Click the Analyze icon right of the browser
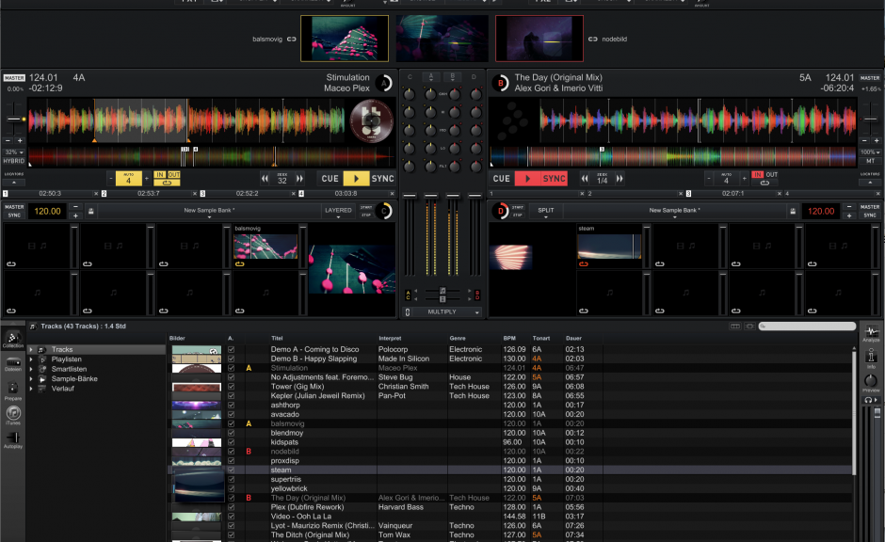Viewport: 885px width, 542px height. click(874, 331)
